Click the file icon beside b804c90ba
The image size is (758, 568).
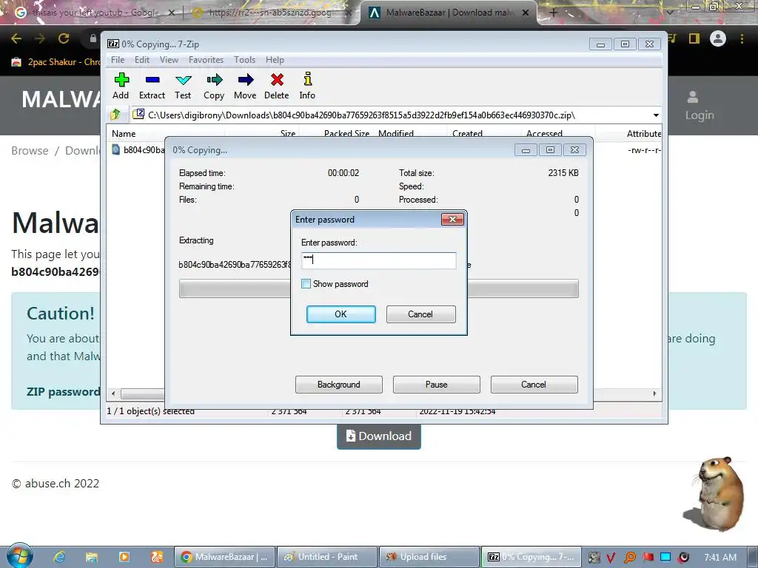tap(116, 149)
